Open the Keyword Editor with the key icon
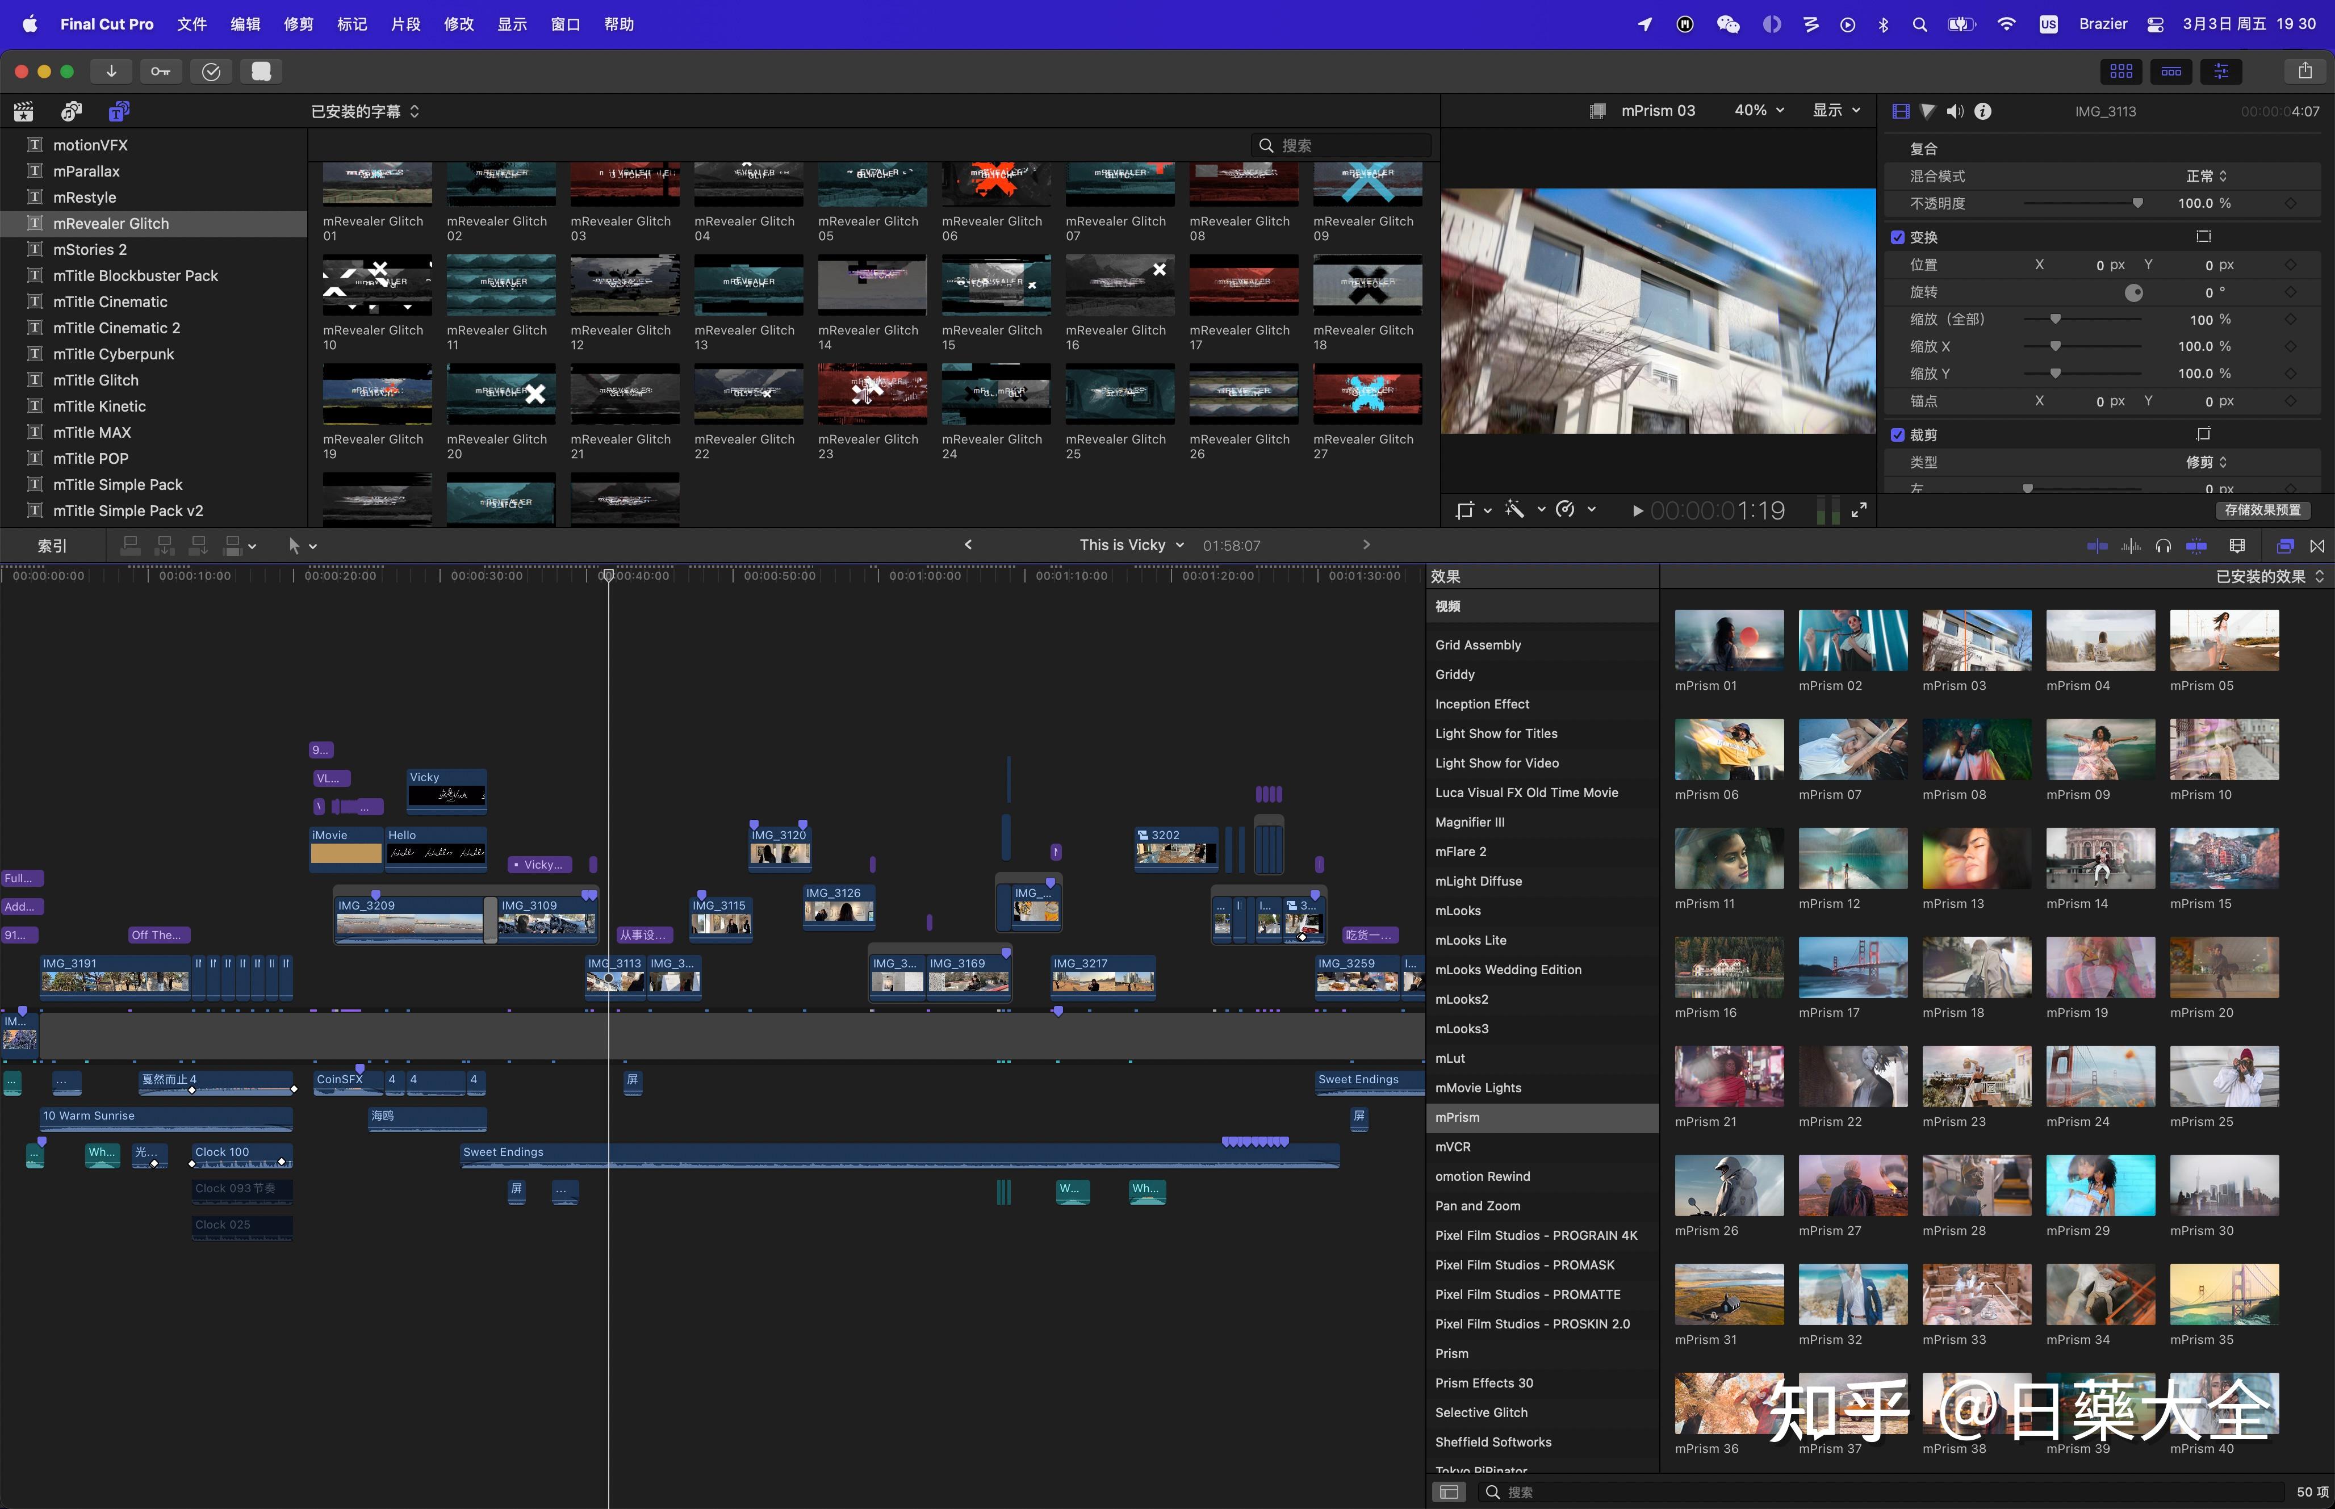2335x1509 pixels. pyautogui.click(x=161, y=70)
